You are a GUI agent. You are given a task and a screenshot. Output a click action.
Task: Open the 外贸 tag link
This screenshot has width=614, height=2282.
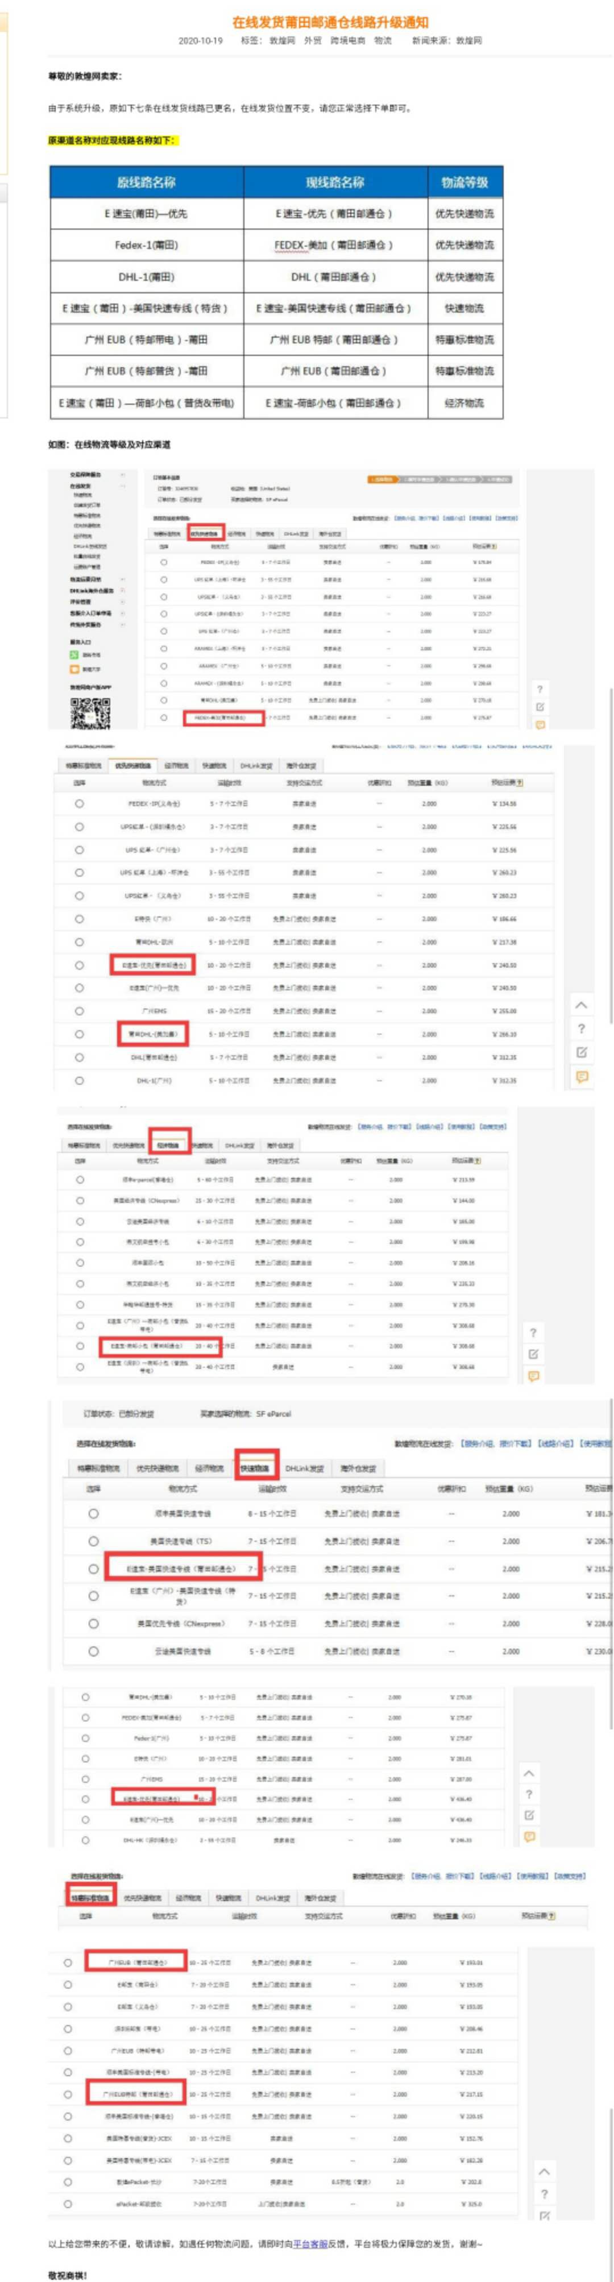point(313,41)
